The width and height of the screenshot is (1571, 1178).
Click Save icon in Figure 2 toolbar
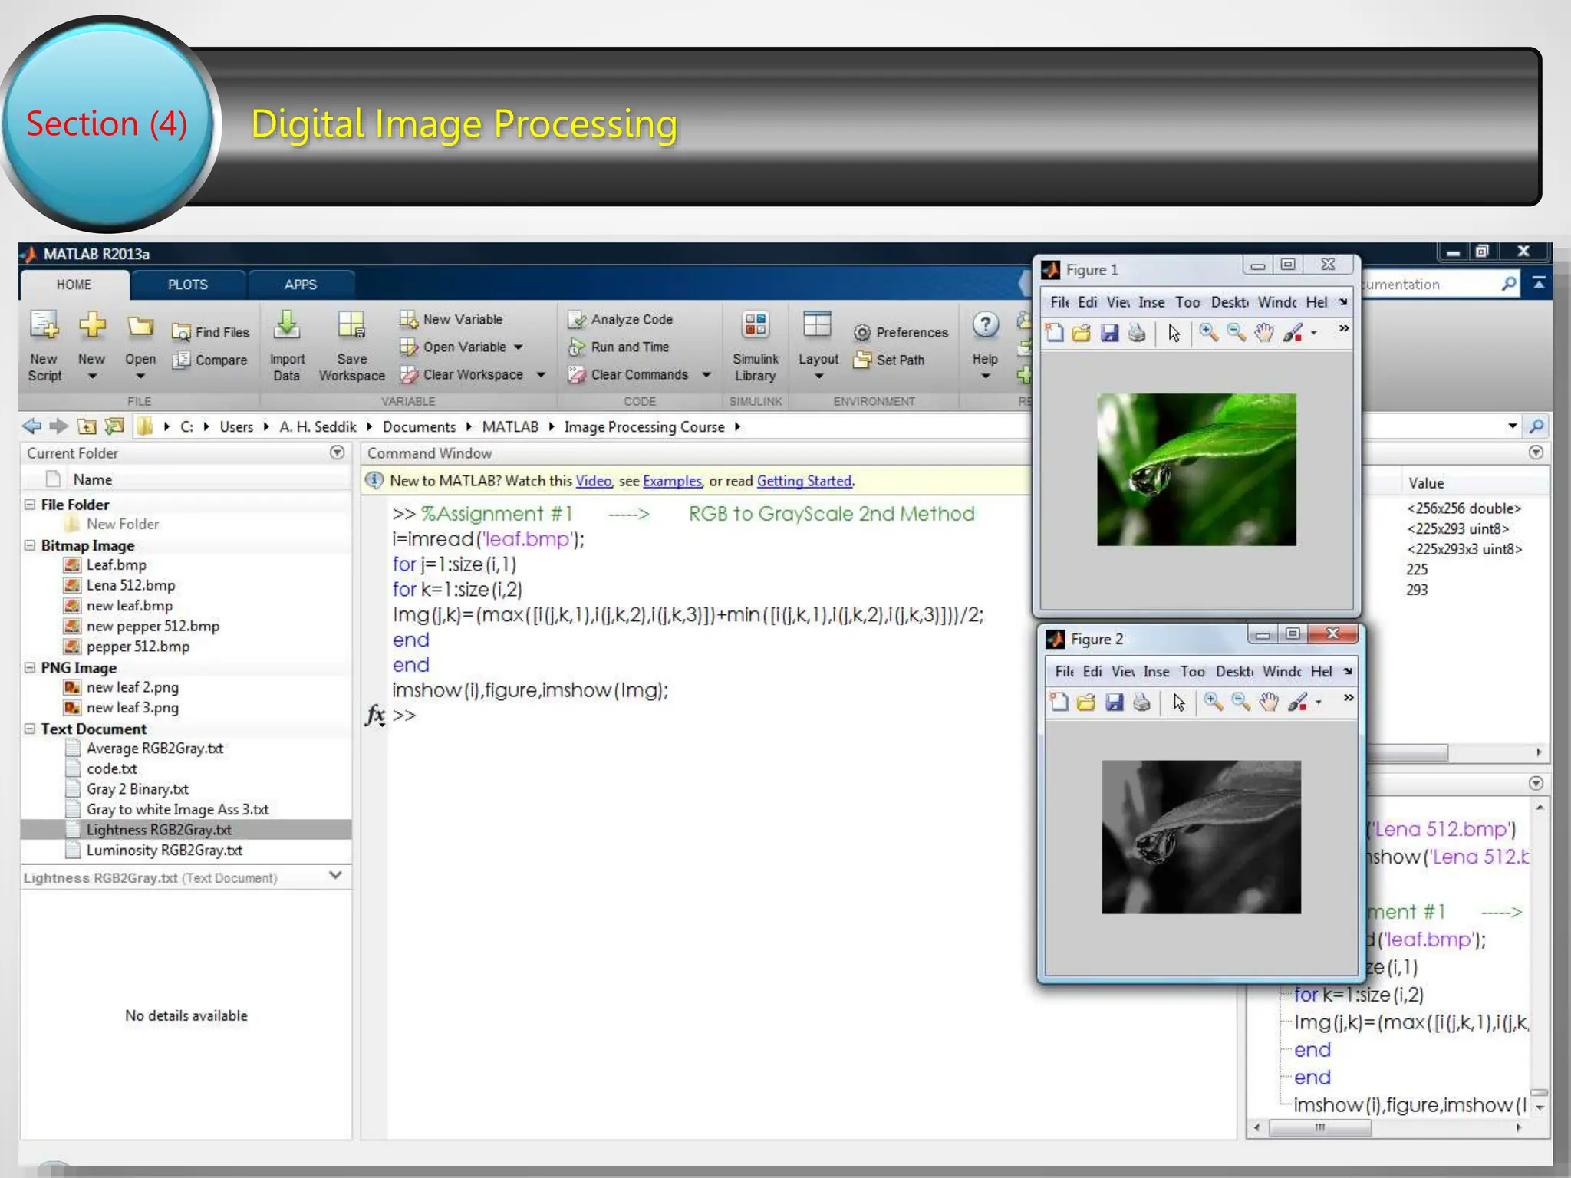pos(1114,702)
